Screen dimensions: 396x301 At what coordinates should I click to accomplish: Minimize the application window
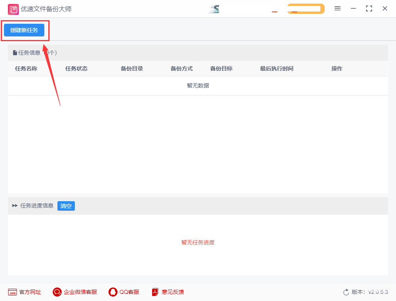point(353,9)
